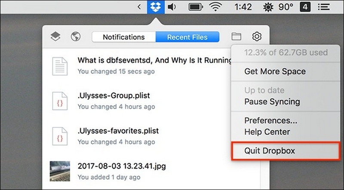Open the globe icon for Dropbox website
344x190 pixels.
(76, 36)
